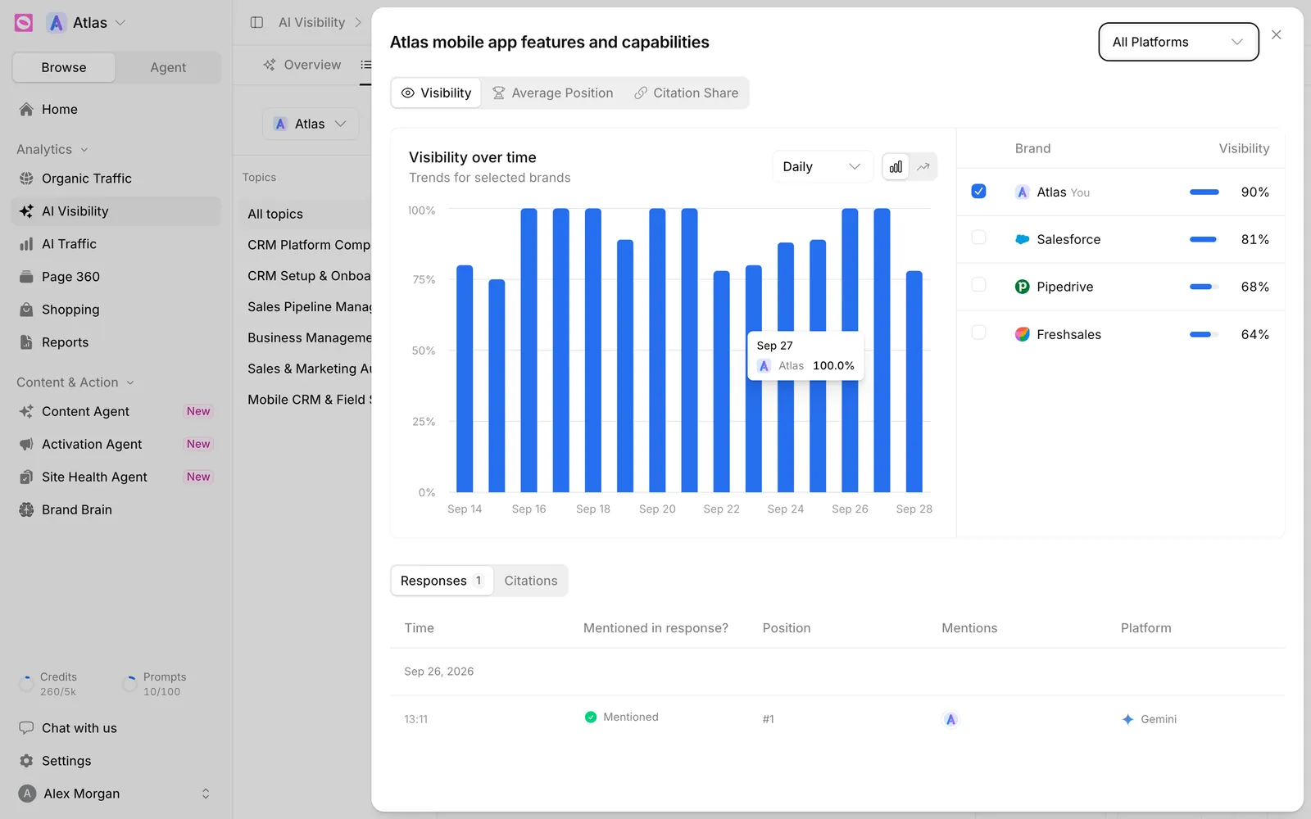The height and width of the screenshot is (819, 1311).
Task: Click the 13:11 response row
Action: click(x=837, y=719)
